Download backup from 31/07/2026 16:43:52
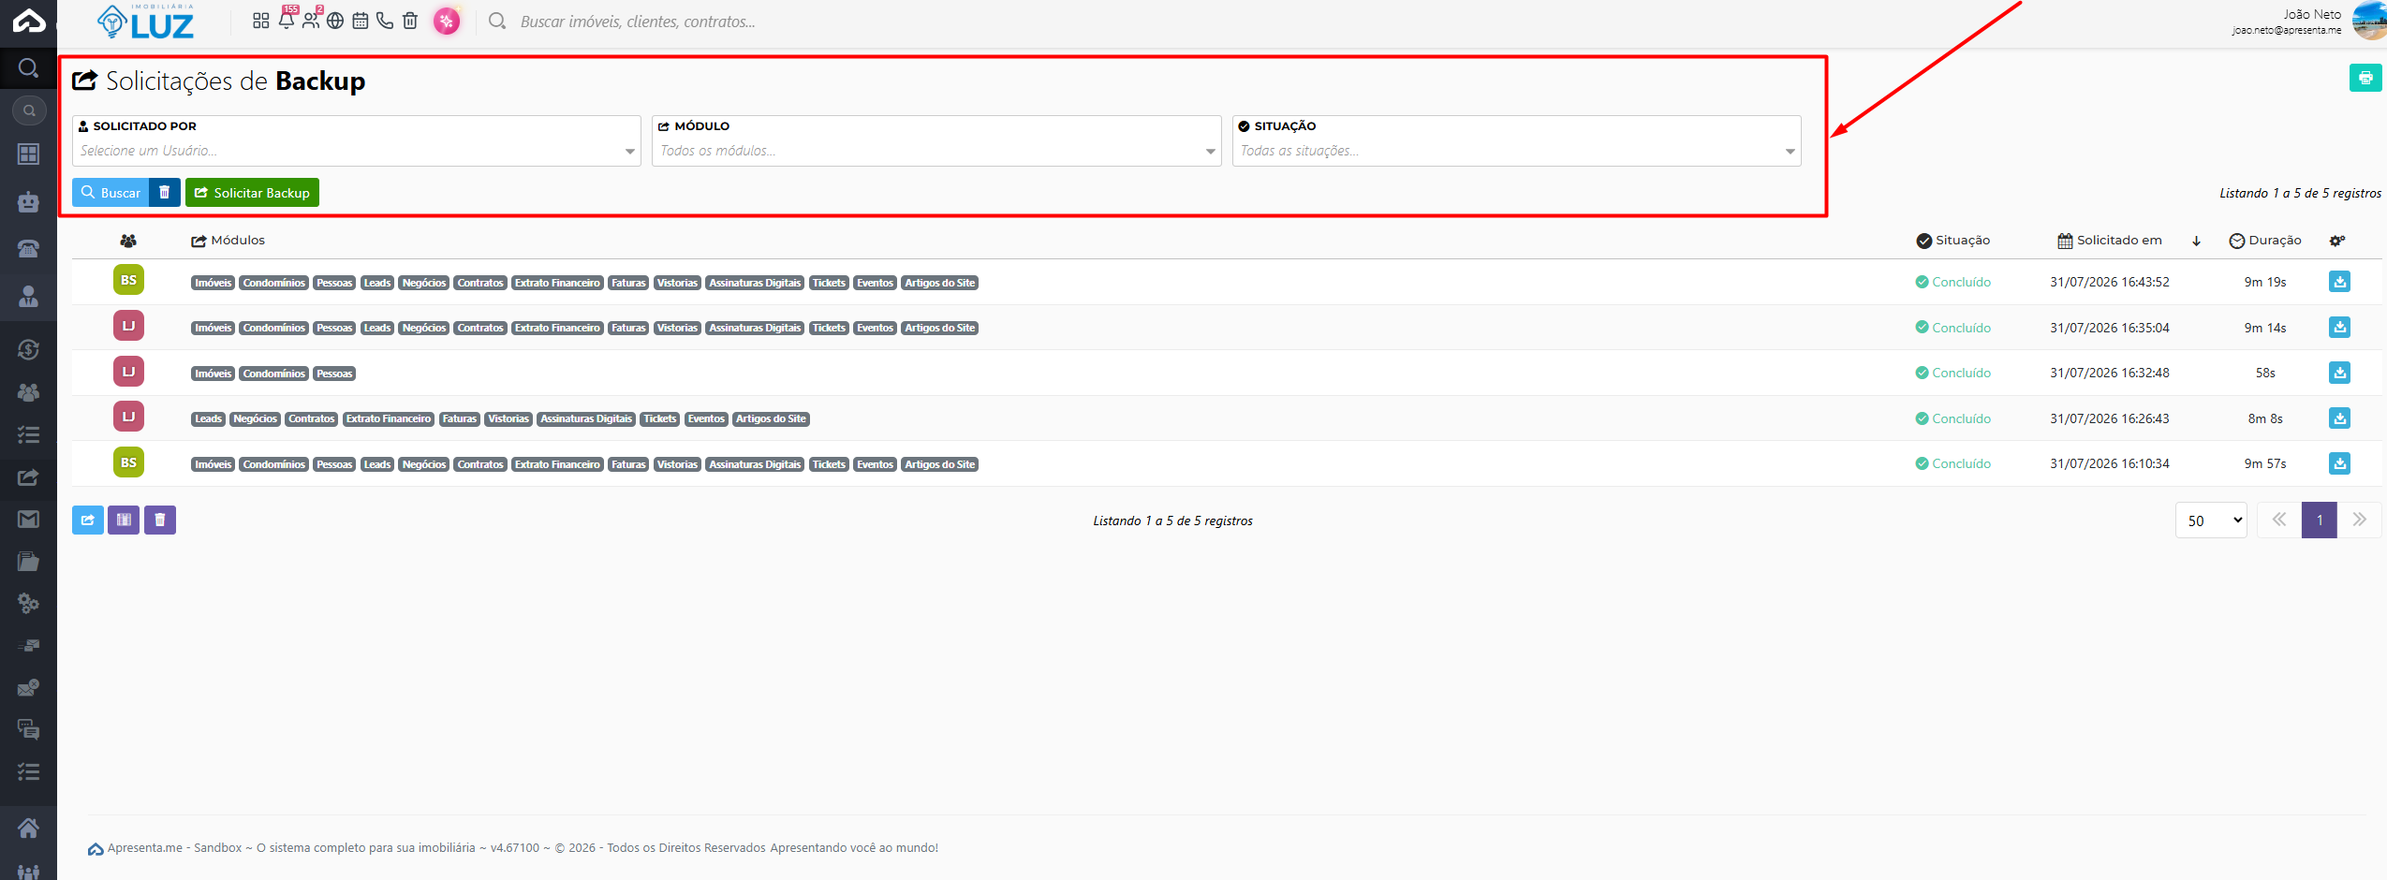 point(2338,282)
